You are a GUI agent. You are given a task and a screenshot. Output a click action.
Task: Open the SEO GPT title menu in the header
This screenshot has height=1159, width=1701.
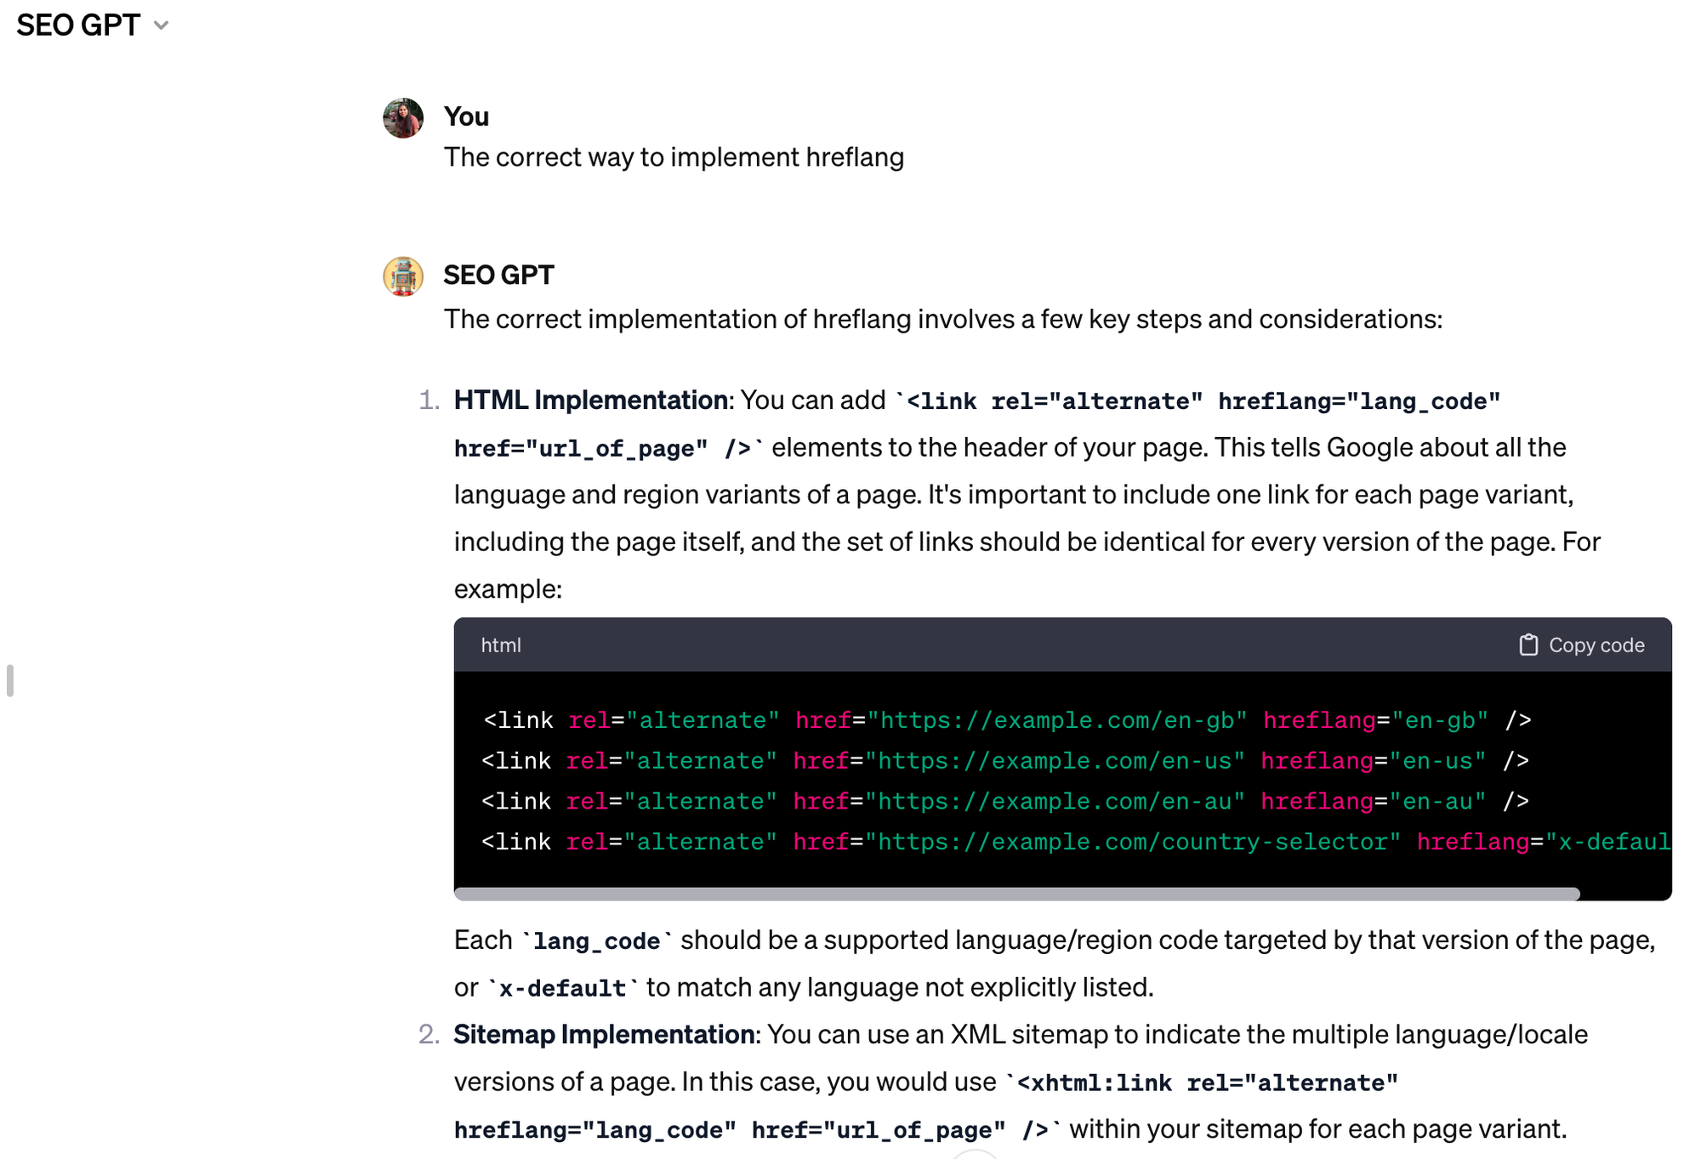pos(78,26)
